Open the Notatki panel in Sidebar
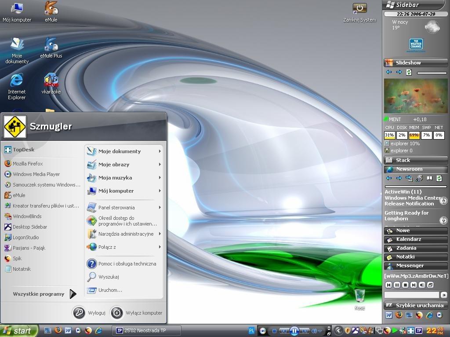The width and height of the screenshot is (450, 337). point(416,257)
